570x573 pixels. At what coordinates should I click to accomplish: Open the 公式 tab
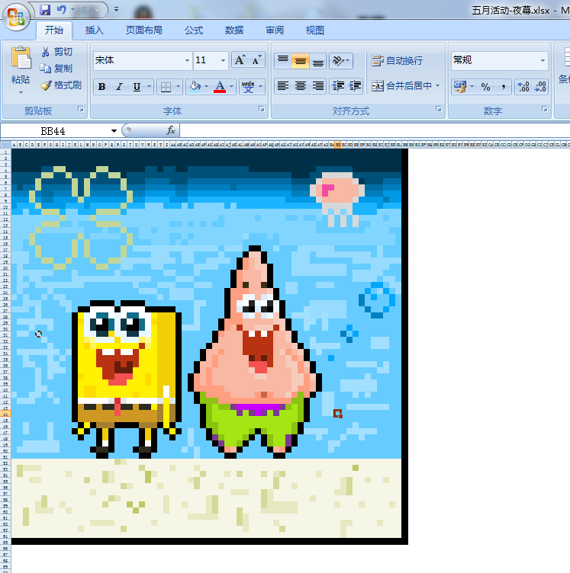tap(194, 30)
